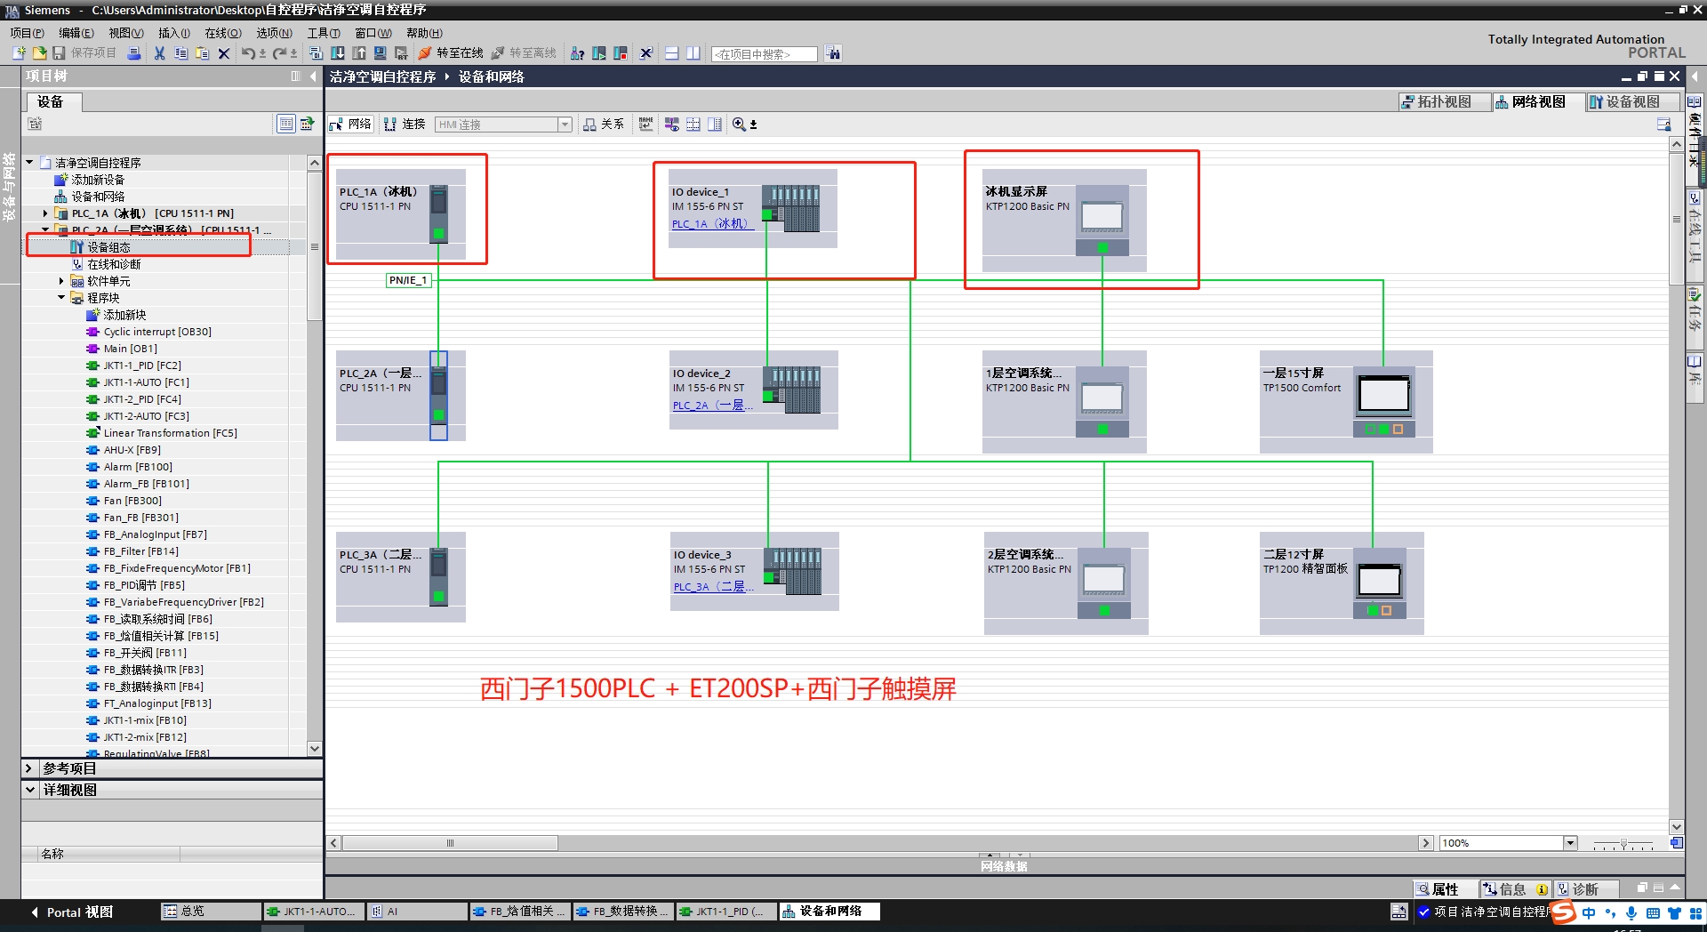The width and height of the screenshot is (1707, 932).
Task: Expand the 参考项目 panel
Action: [29, 768]
